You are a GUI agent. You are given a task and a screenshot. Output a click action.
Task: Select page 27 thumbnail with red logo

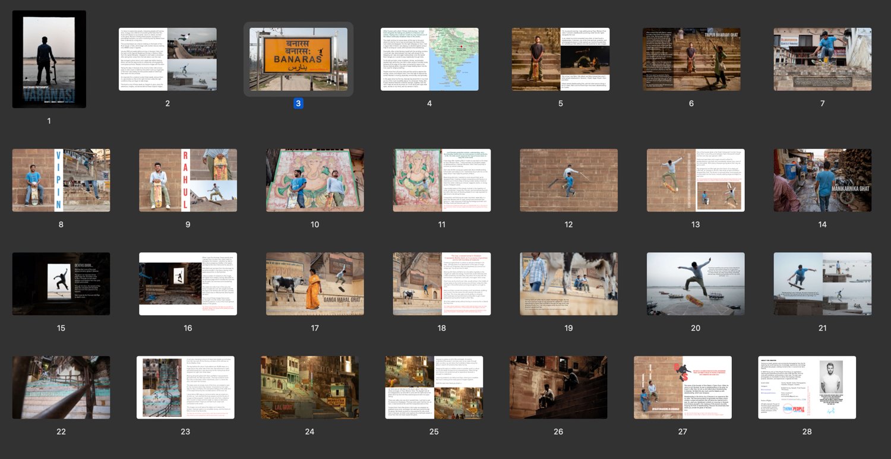tap(683, 387)
